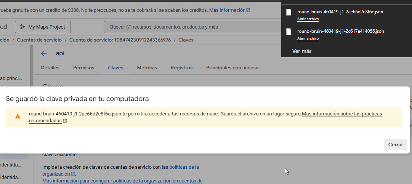Click Ver más in the downloads panel
Image resolution: width=412 pixels, height=184 pixels.
(x=301, y=51)
